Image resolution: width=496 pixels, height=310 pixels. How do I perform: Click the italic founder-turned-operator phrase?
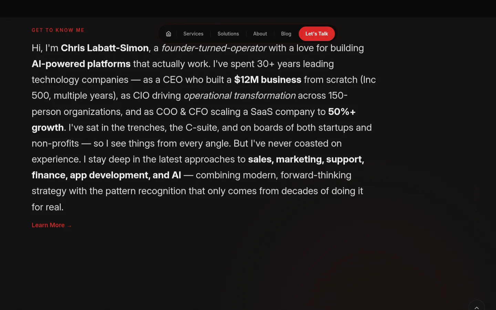[214, 48]
